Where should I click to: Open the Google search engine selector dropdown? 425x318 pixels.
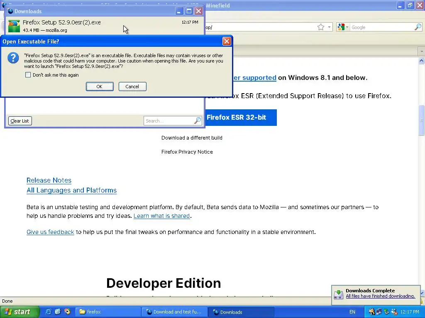coord(343,27)
